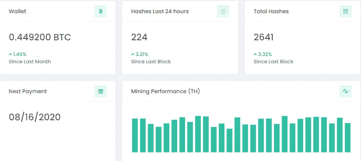
Task: Click the 224 hashes value
Action: pos(139,37)
